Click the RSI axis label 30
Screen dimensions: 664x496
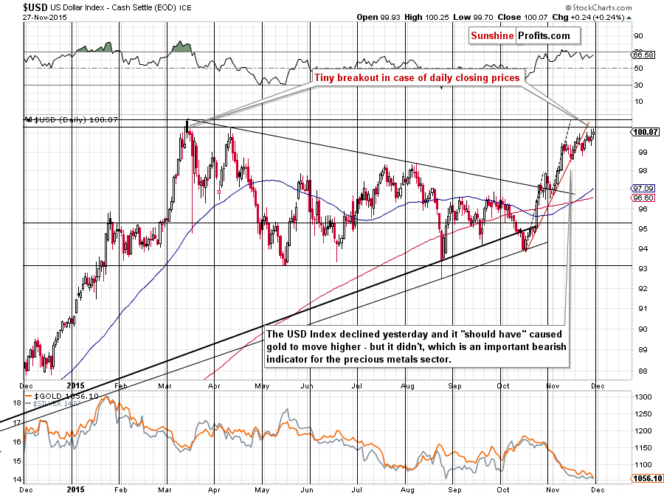click(638, 85)
